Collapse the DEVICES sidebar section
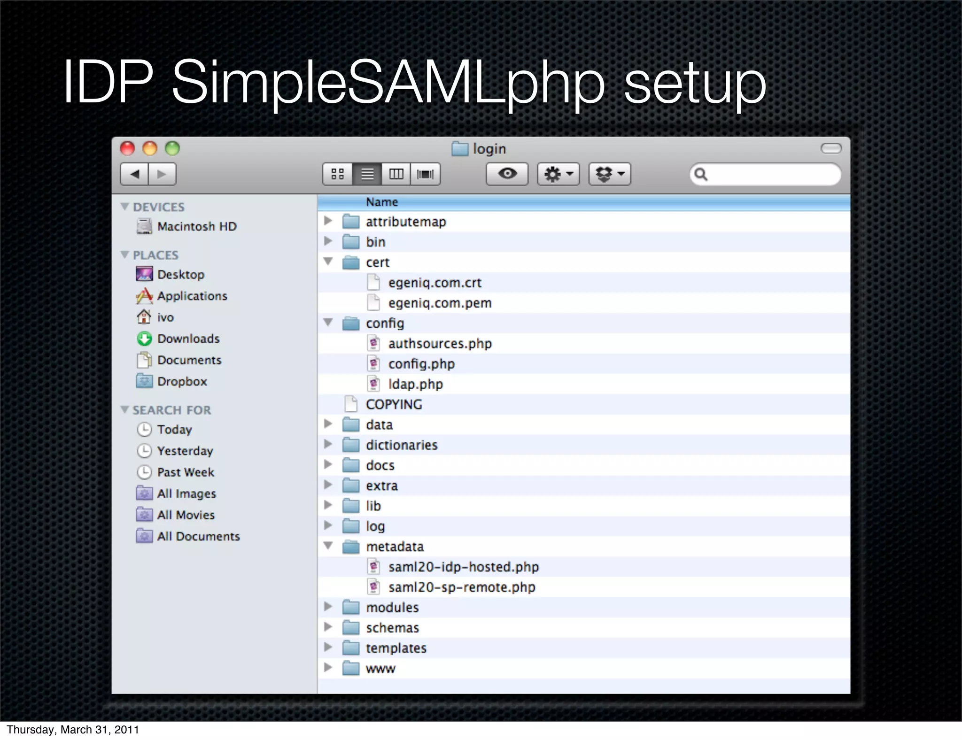The width and height of the screenshot is (962, 740). pos(124,207)
